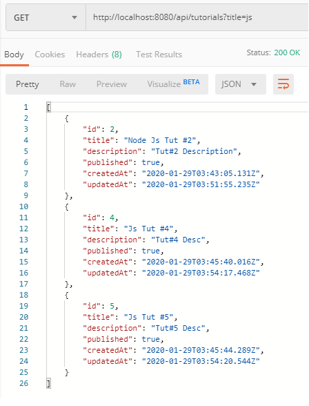
Task: Click createdAt value 2020-01-29T03:45:40.016Z
Action: (x=201, y=262)
